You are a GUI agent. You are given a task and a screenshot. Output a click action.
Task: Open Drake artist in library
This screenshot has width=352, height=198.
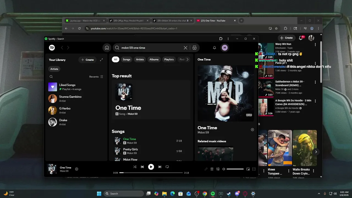(76, 122)
